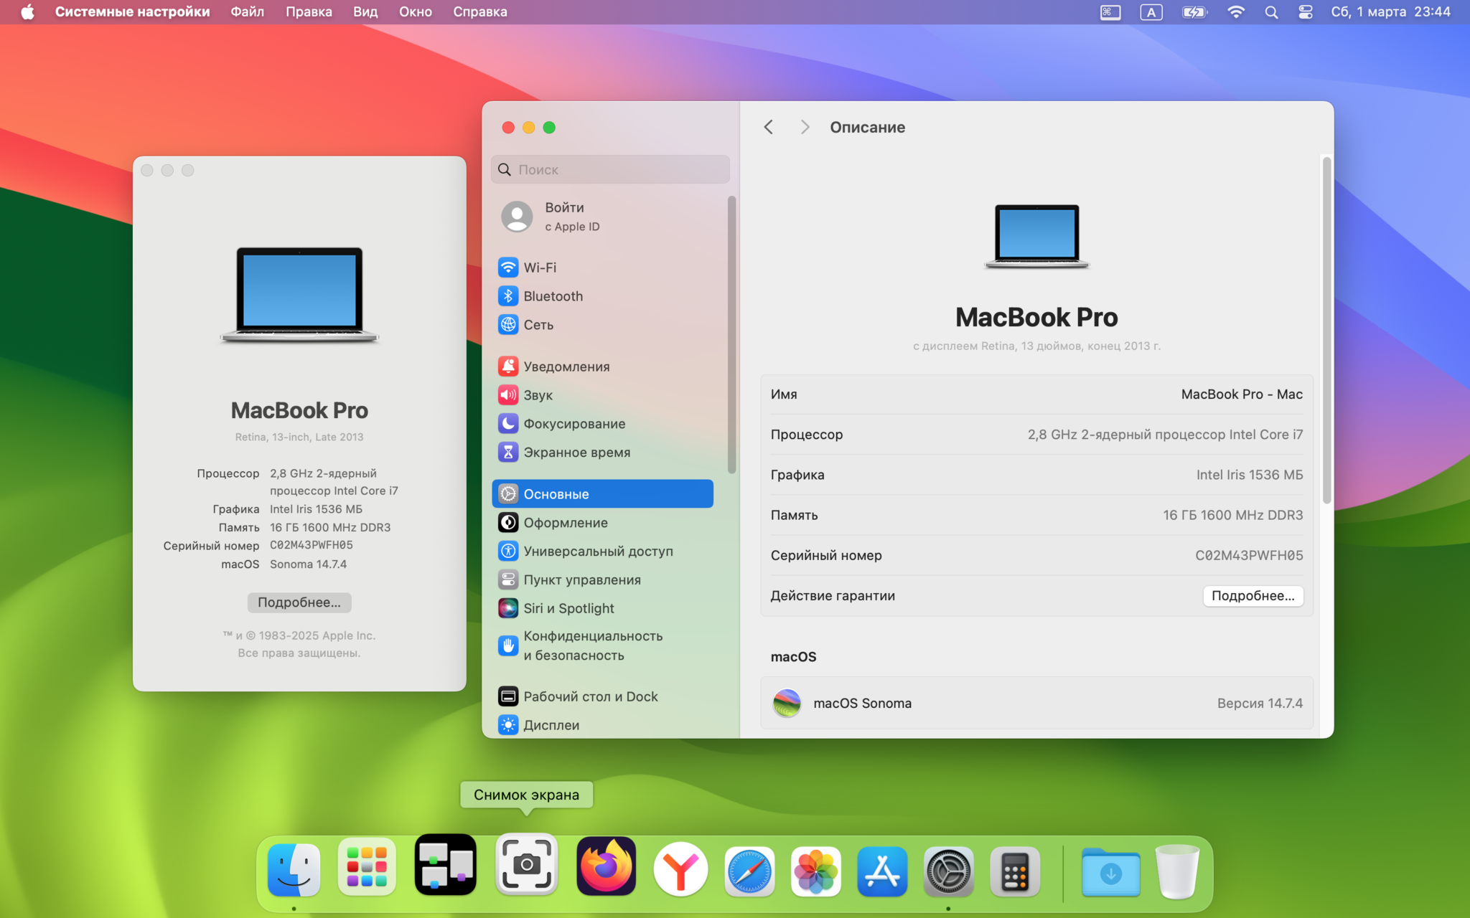
Task: Open Finder from the Dock
Action: (294, 870)
